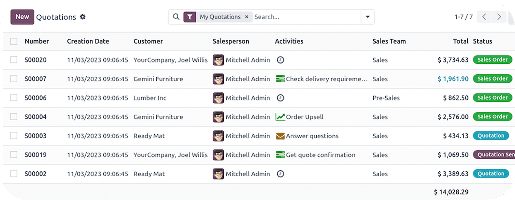Open clock activity icon for S00020

point(280,60)
